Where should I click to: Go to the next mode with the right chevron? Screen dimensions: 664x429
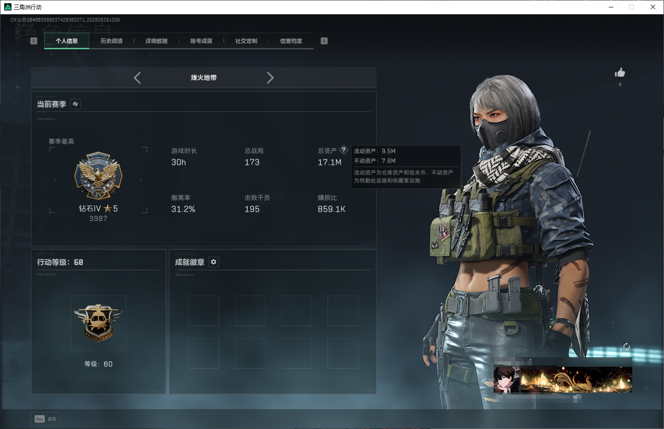click(270, 78)
